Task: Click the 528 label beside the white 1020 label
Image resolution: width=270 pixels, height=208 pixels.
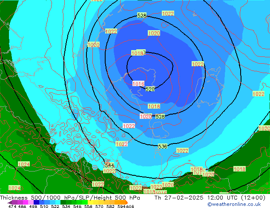Action: coord(160,117)
